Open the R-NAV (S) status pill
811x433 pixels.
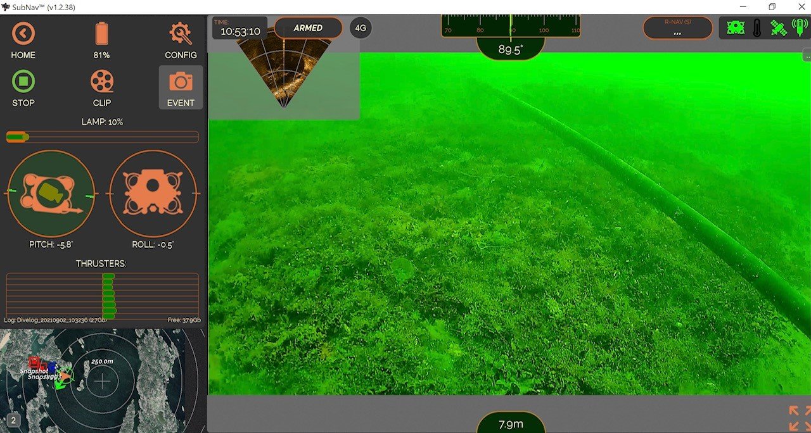[677, 28]
